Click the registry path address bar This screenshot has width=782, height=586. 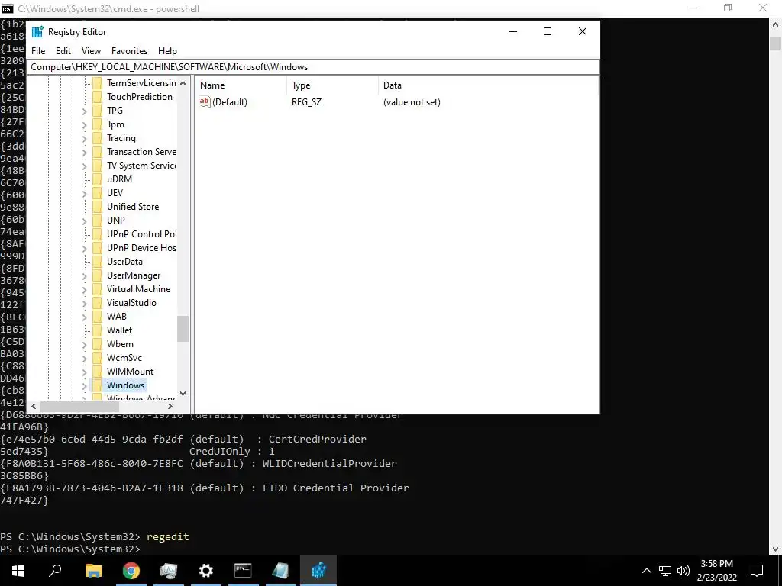(313, 67)
